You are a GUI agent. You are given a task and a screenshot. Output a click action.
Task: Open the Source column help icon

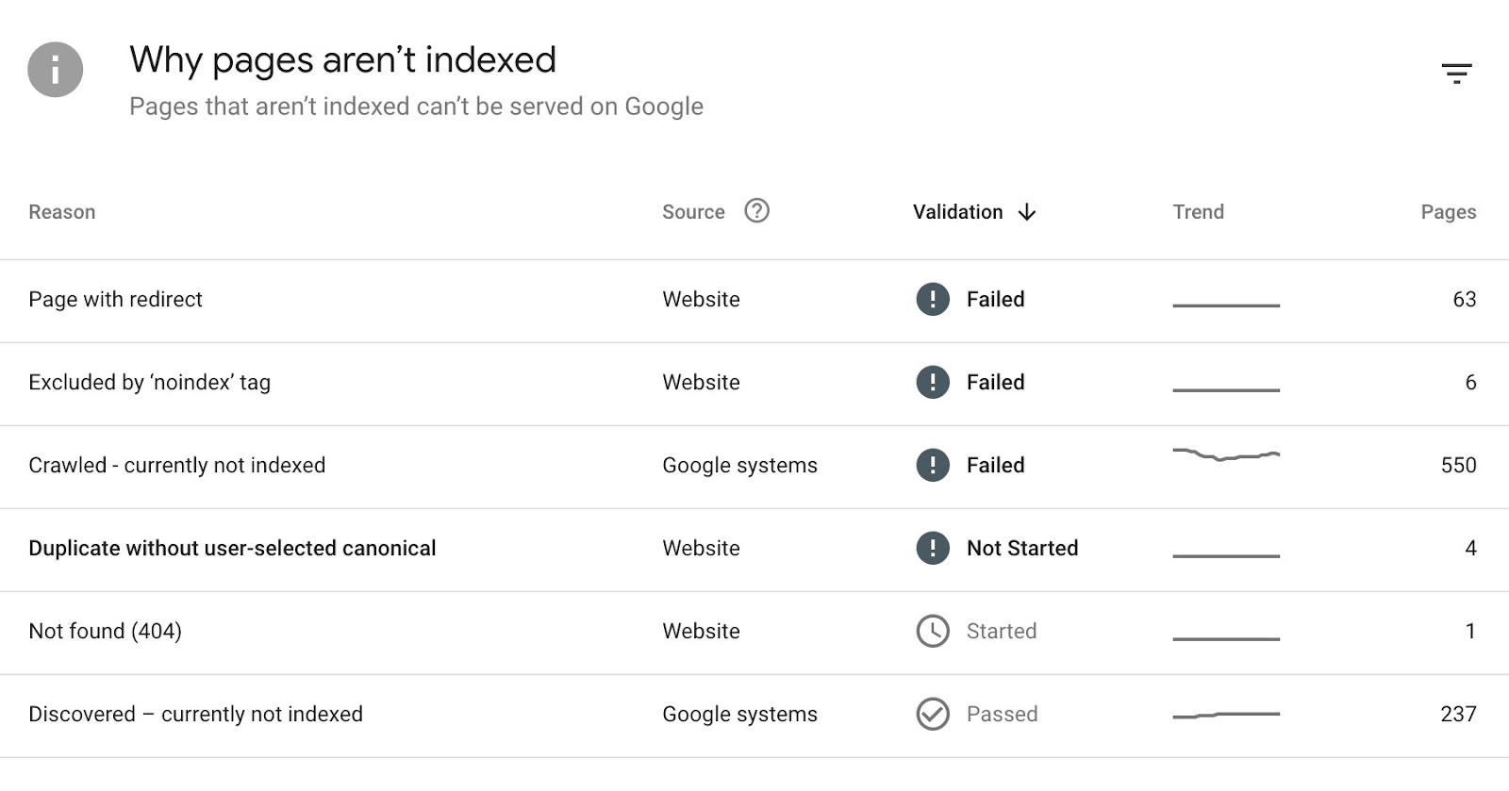point(757,211)
